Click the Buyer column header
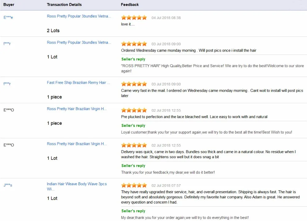This screenshot has height=221, width=307. (x=9, y=5)
